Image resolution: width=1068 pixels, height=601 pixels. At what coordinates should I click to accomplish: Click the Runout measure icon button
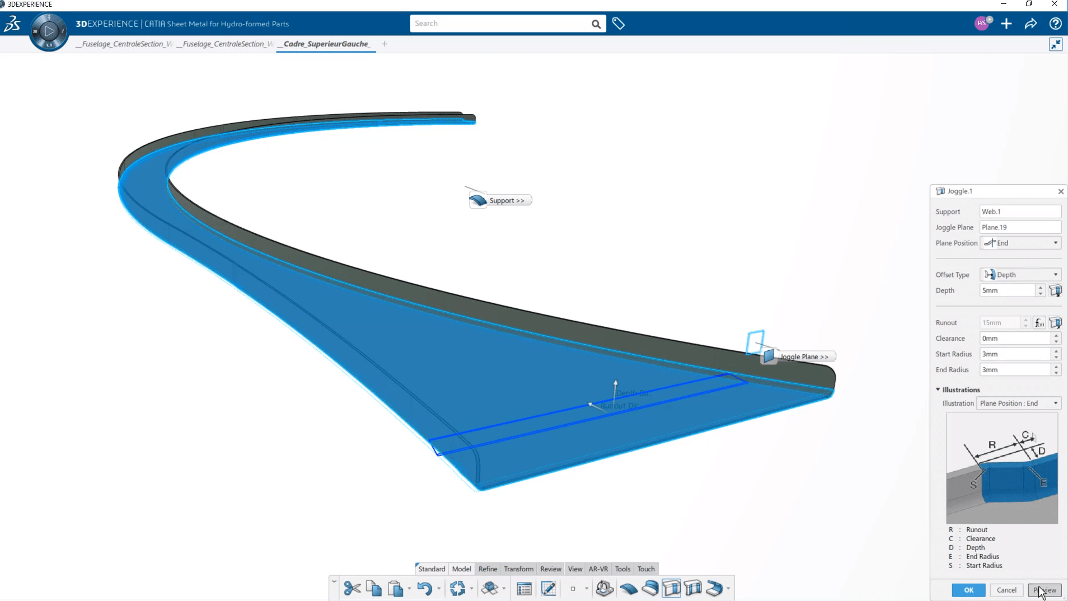(x=1055, y=323)
